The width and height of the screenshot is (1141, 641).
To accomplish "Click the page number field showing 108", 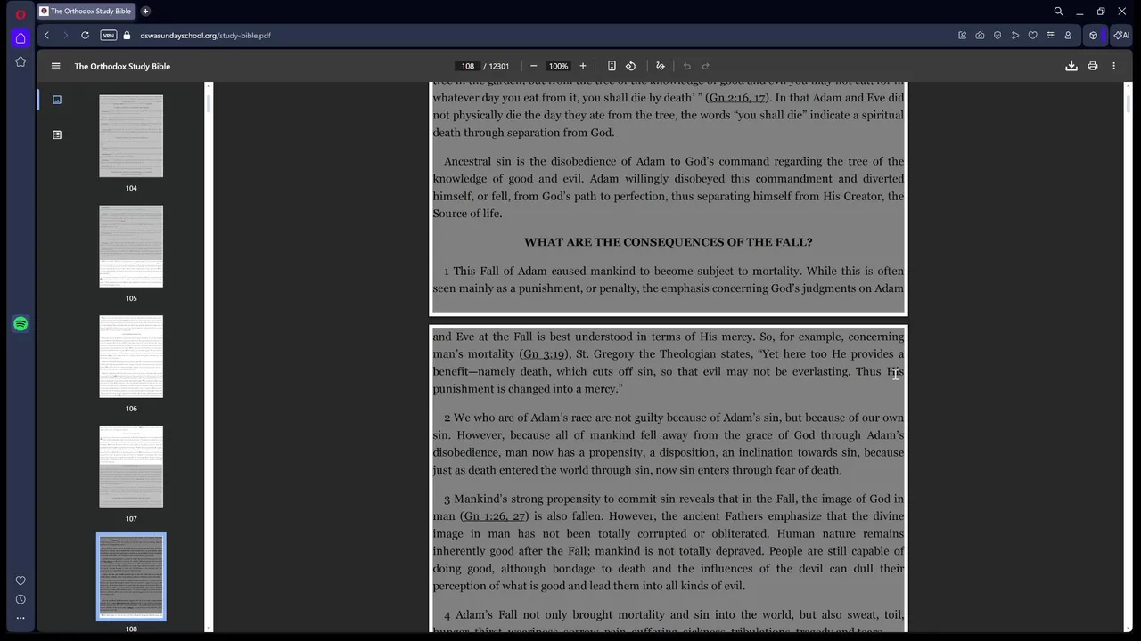I will tap(467, 66).
